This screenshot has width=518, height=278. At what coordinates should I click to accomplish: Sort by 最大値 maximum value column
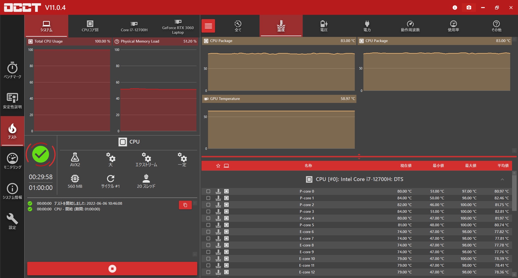(x=471, y=166)
